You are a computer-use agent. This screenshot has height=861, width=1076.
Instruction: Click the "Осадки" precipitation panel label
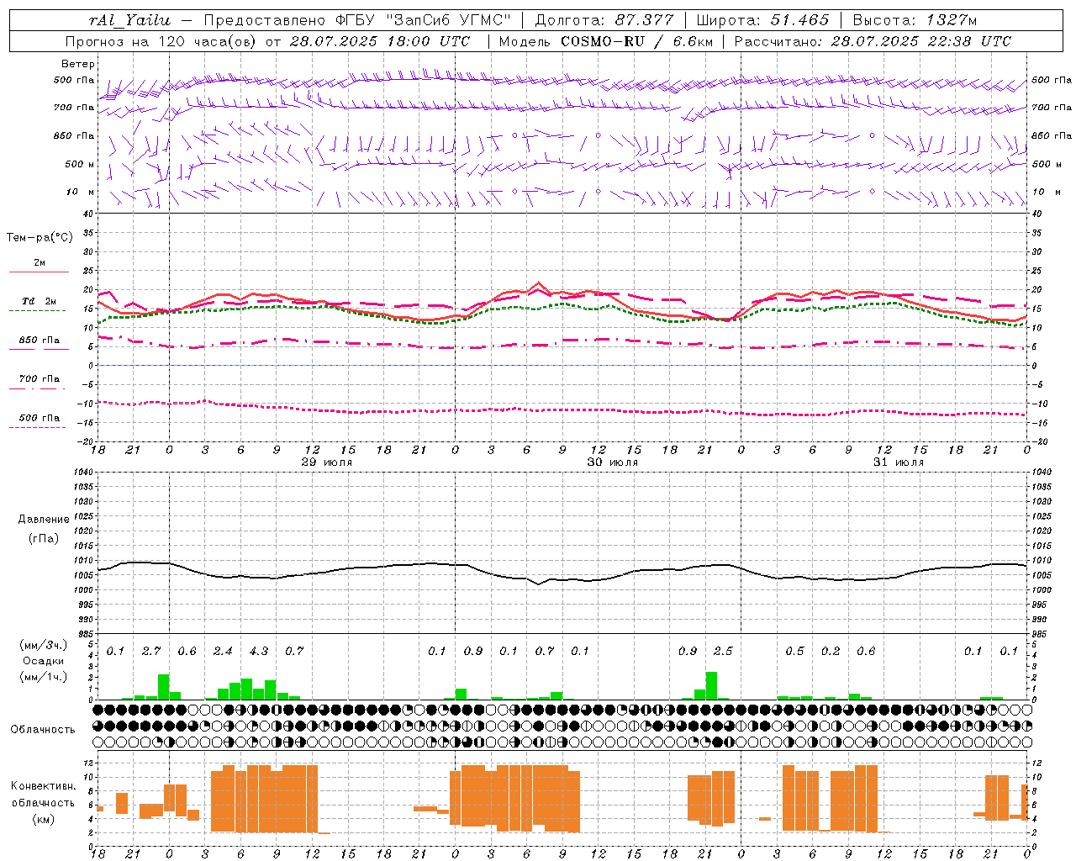[43, 661]
